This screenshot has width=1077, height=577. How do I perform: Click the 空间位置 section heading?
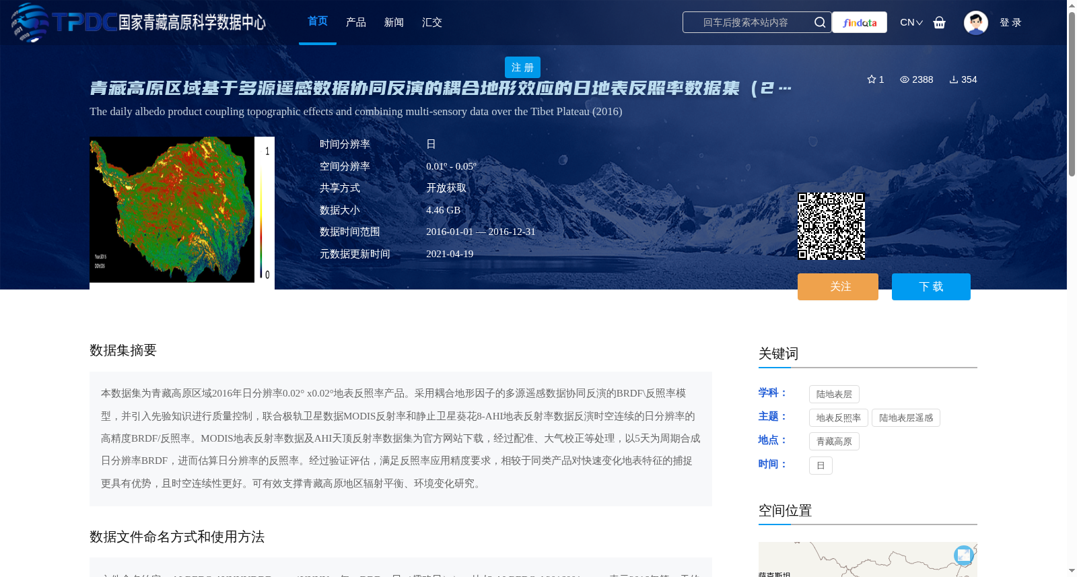coord(785,510)
